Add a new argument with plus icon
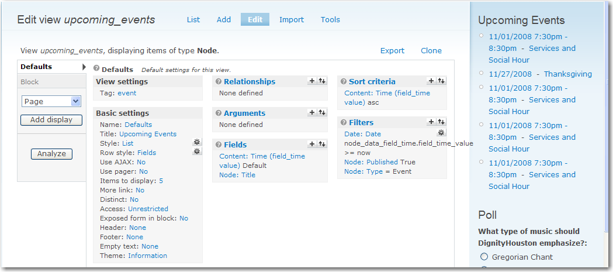This screenshot has width=613, height=272. [x=312, y=113]
